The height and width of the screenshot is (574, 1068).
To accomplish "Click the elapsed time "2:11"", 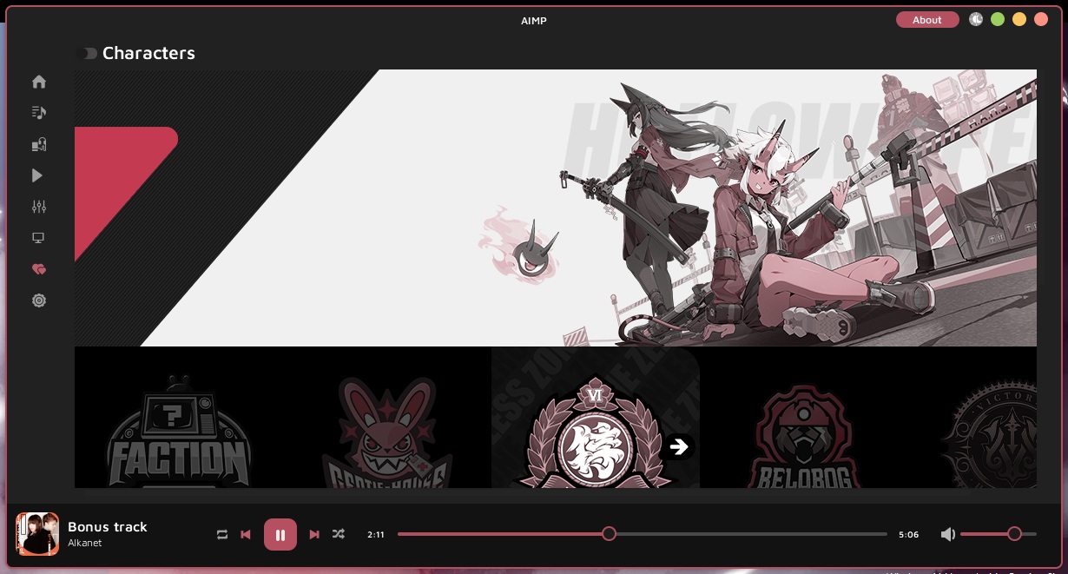I will 376,535.
